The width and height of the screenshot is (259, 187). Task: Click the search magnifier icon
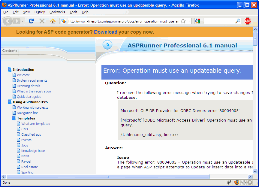(237, 21)
